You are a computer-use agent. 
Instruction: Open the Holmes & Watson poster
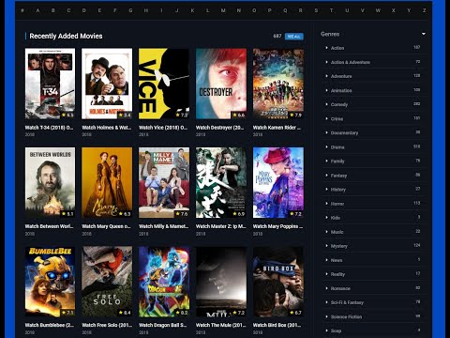pyautogui.click(x=107, y=84)
